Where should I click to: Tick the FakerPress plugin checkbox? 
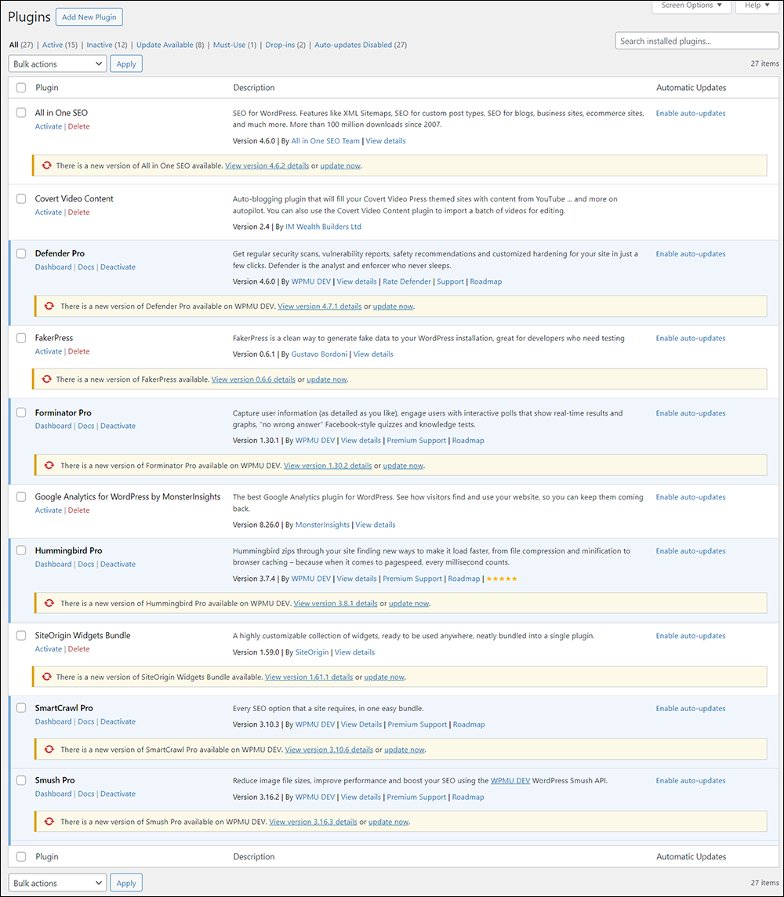(x=21, y=338)
